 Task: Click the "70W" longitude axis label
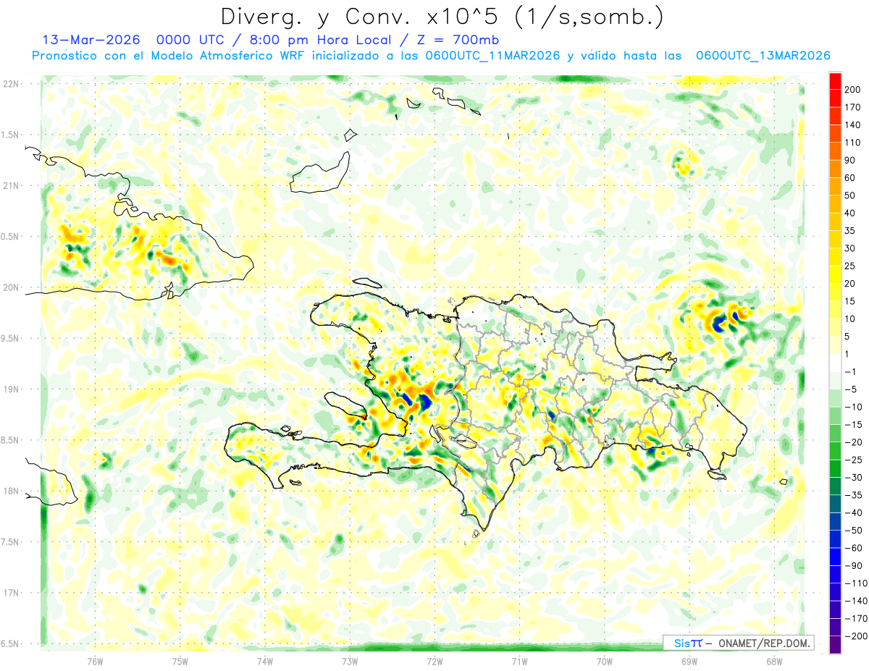(x=605, y=661)
